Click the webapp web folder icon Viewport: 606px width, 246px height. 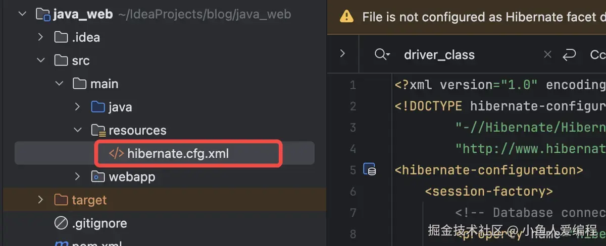[98, 176]
